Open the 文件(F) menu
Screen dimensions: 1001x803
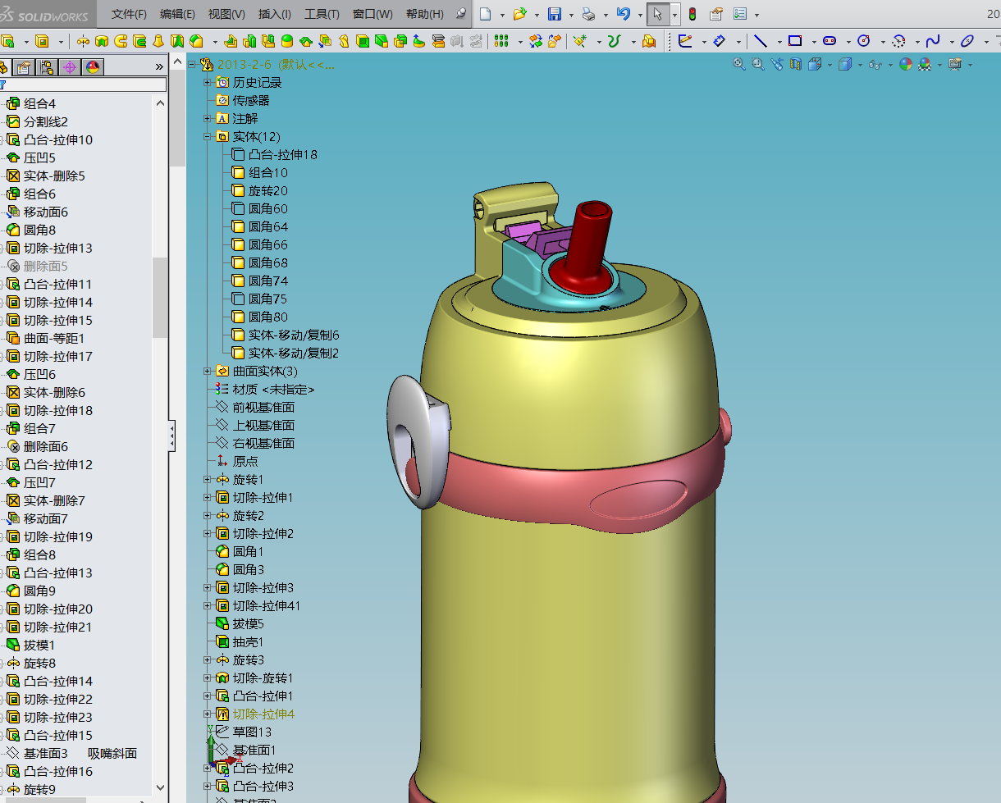click(x=129, y=14)
